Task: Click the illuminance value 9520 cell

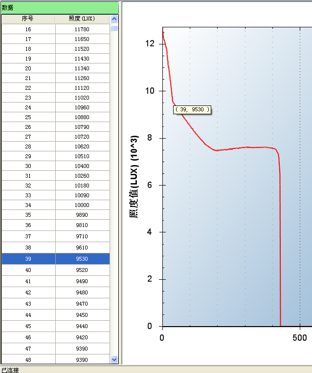Action: pyautogui.click(x=82, y=270)
